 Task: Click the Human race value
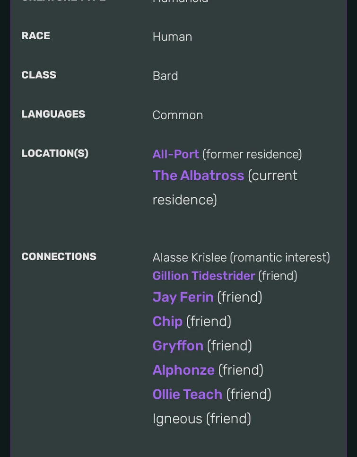tap(172, 36)
